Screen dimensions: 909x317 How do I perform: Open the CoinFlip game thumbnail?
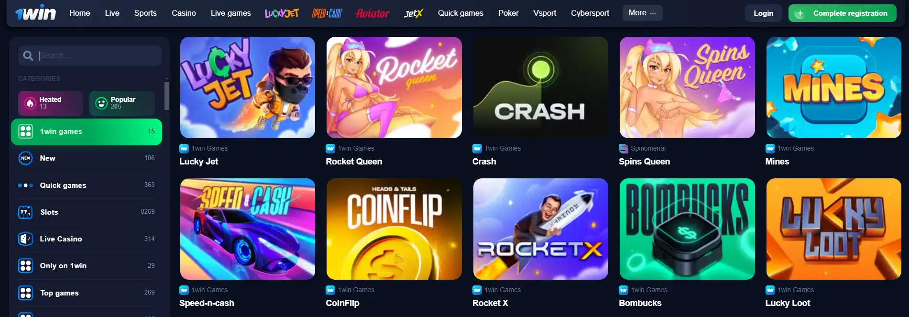(x=394, y=229)
